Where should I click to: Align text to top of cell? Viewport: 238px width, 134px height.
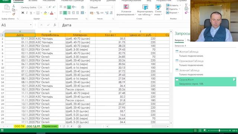[61, 7]
